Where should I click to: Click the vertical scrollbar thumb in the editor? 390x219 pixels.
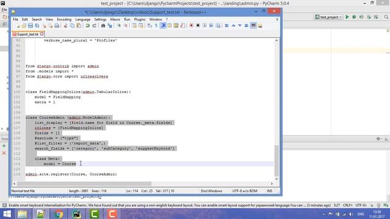coord(276,161)
